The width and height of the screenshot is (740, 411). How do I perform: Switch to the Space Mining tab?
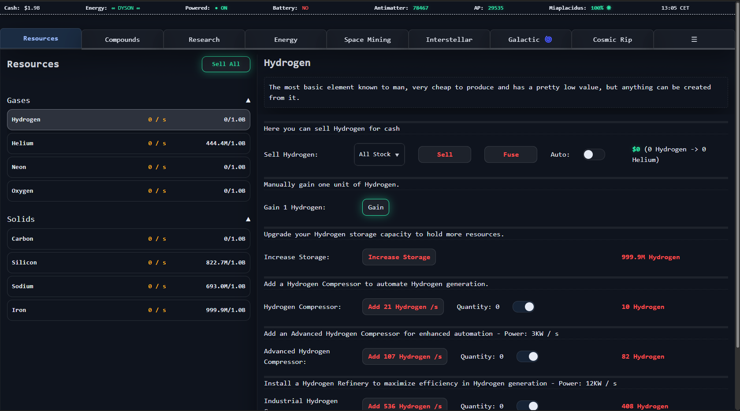(x=368, y=39)
